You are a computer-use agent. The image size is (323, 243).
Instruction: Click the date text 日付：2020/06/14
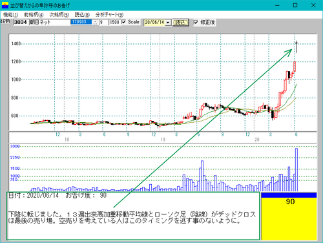34,195
